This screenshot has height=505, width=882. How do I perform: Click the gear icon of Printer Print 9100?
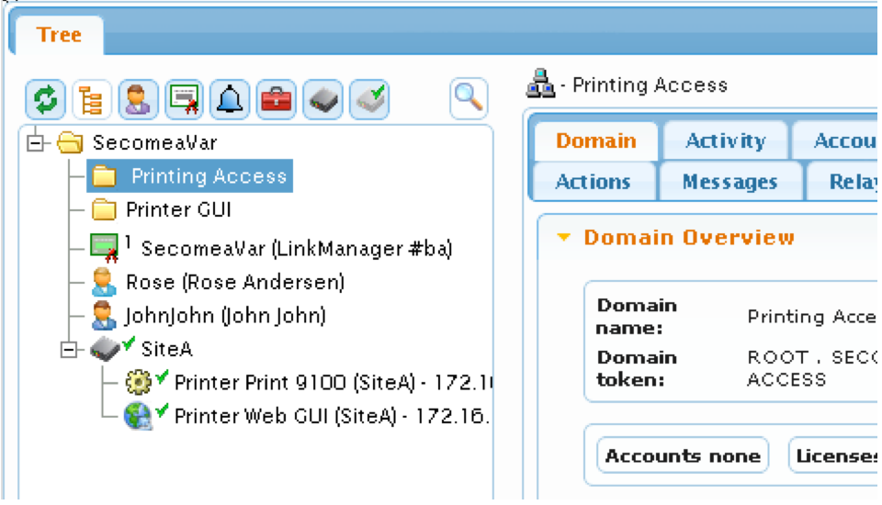pos(139,382)
